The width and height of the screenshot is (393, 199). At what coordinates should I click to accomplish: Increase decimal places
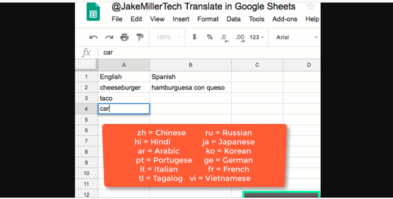point(240,37)
